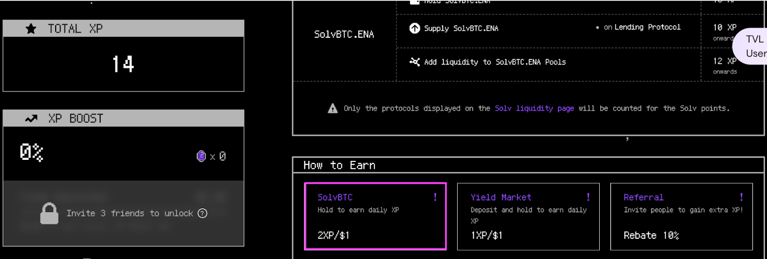Viewport: 767px width, 259px height.
Task: Click the exclamation info mark on SolvBTC card
Action: click(435, 197)
